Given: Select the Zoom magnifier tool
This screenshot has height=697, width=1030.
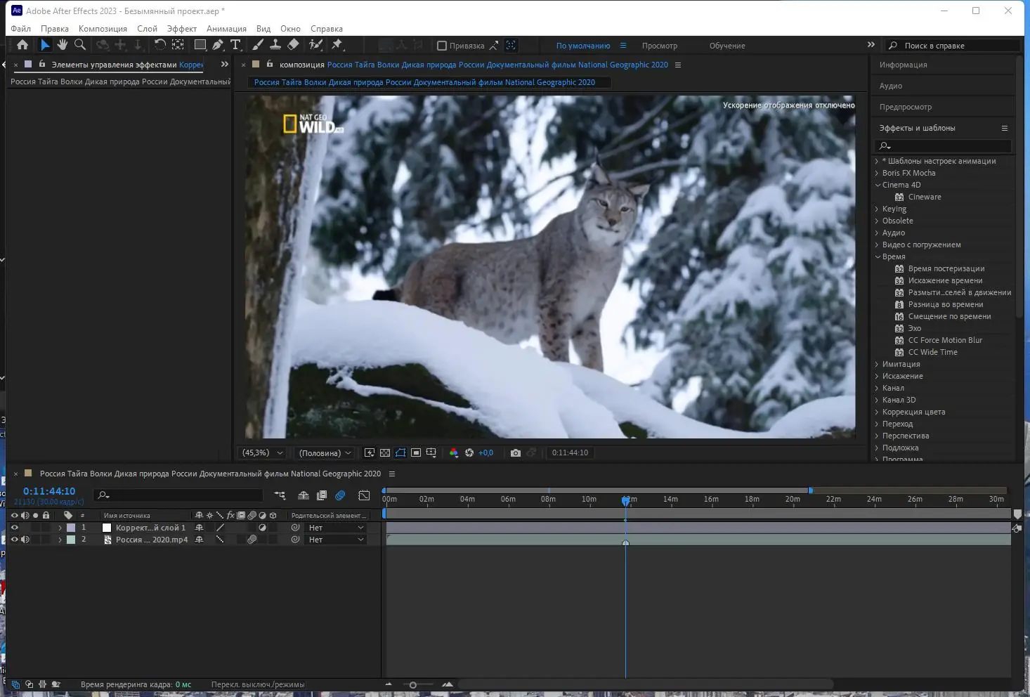Looking at the screenshot, I should click(80, 45).
